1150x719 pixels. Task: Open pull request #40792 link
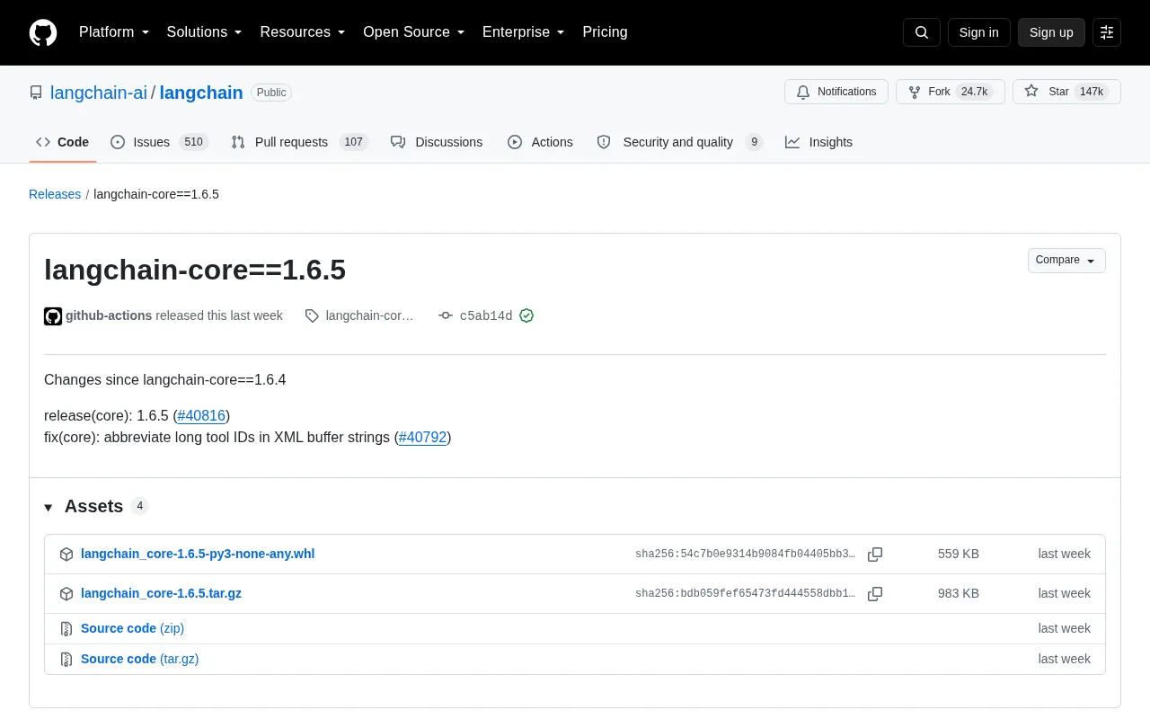pos(422,438)
